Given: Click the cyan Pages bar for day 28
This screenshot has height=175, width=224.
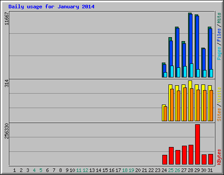Looking at the screenshot, I should [x=192, y=70].
